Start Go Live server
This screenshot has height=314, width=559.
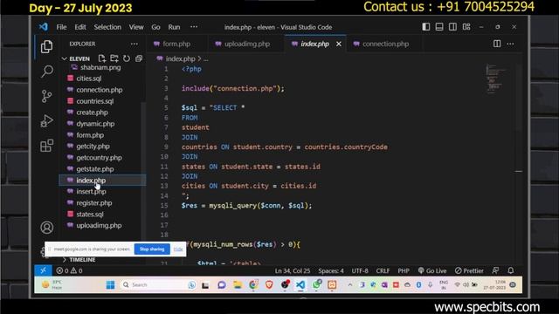432,270
